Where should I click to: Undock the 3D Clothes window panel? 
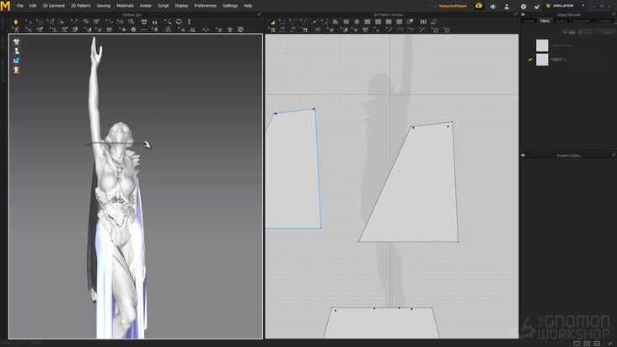[x=259, y=14]
